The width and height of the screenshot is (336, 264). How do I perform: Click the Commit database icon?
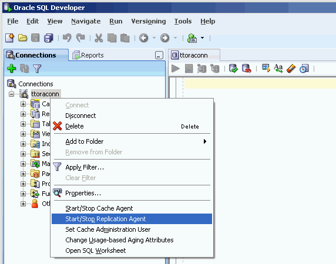(x=233, y=69)
